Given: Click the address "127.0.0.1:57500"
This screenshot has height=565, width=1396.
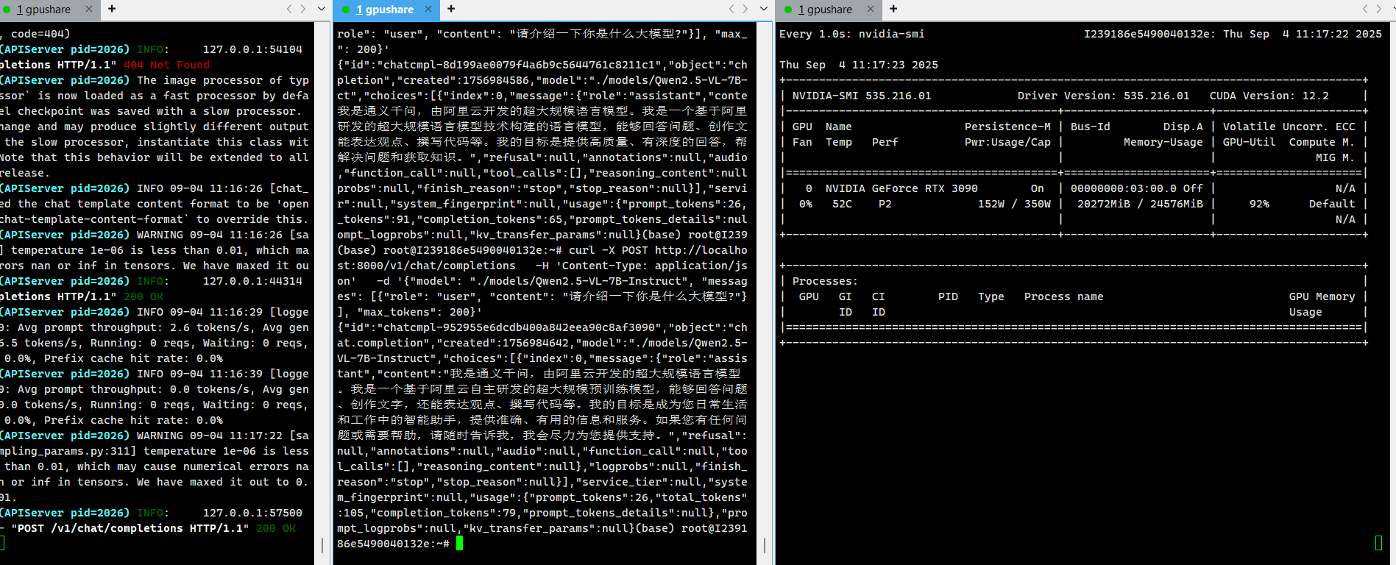Looking at the screenshot, I should click(x=252, y=513).
